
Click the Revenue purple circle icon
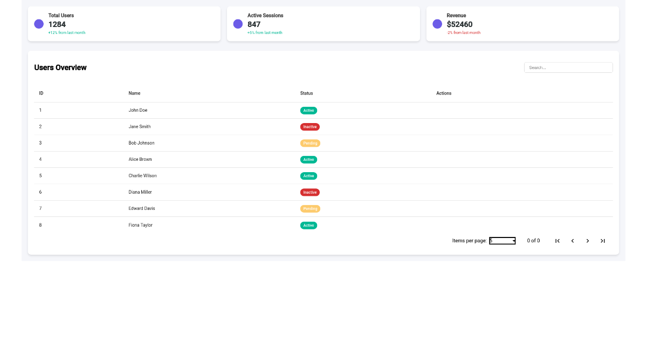437,23
